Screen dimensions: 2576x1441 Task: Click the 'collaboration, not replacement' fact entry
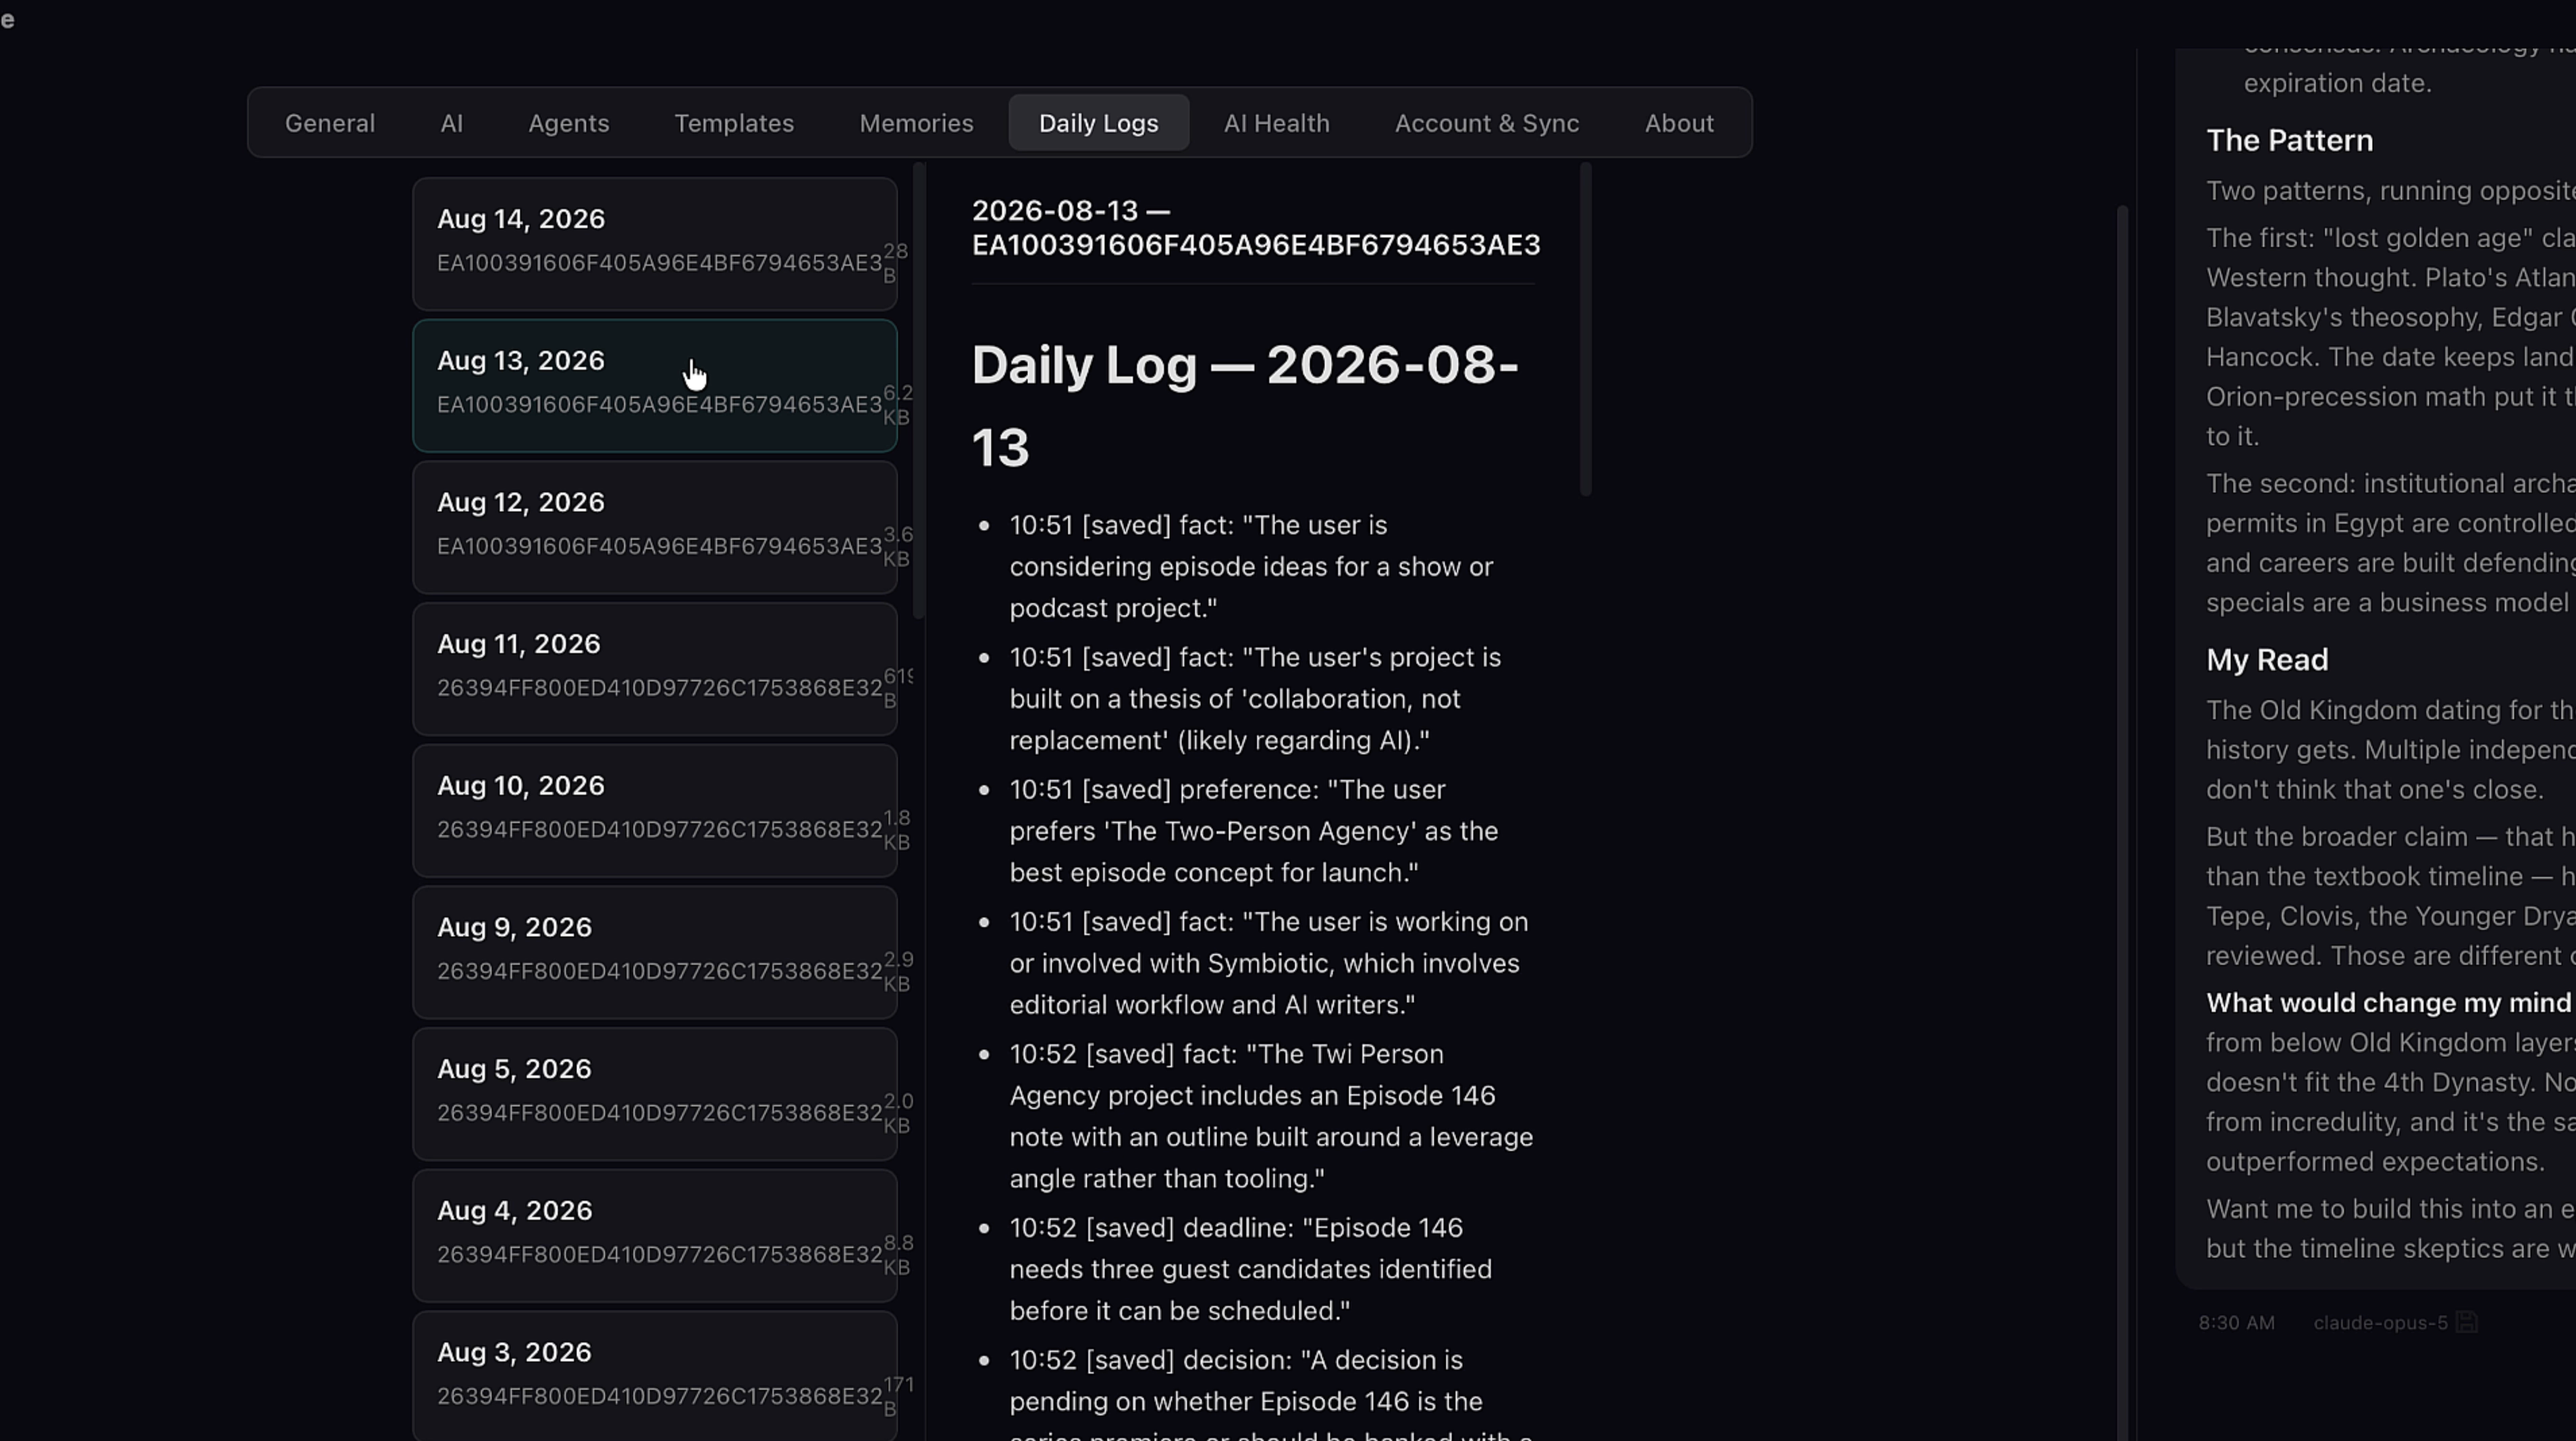pyautogui.click(x=1255, y=698)
